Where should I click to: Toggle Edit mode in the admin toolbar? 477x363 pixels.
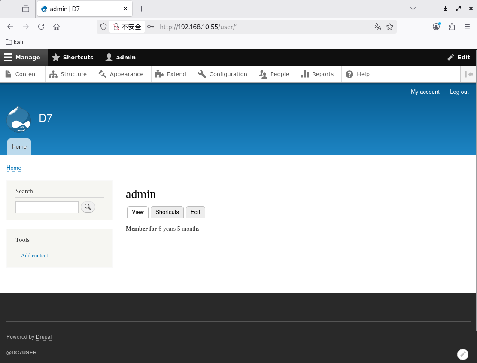coord(459,57)
